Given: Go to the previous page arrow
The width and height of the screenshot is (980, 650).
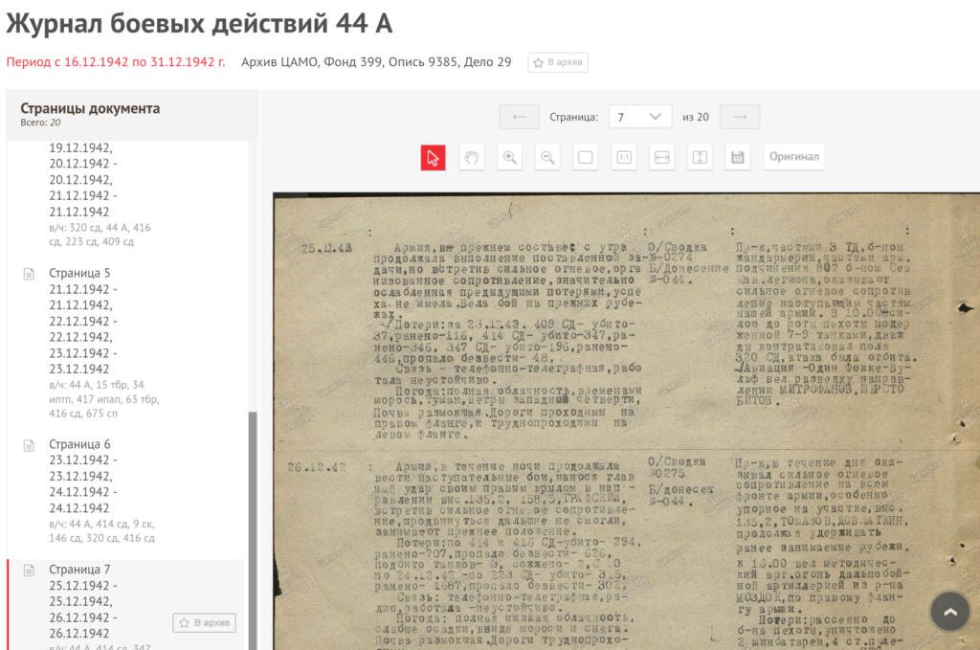Looking at the screenshot, I should (520, 117).
